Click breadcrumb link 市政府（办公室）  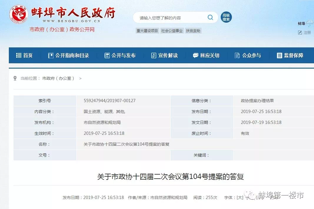(58, 78)
